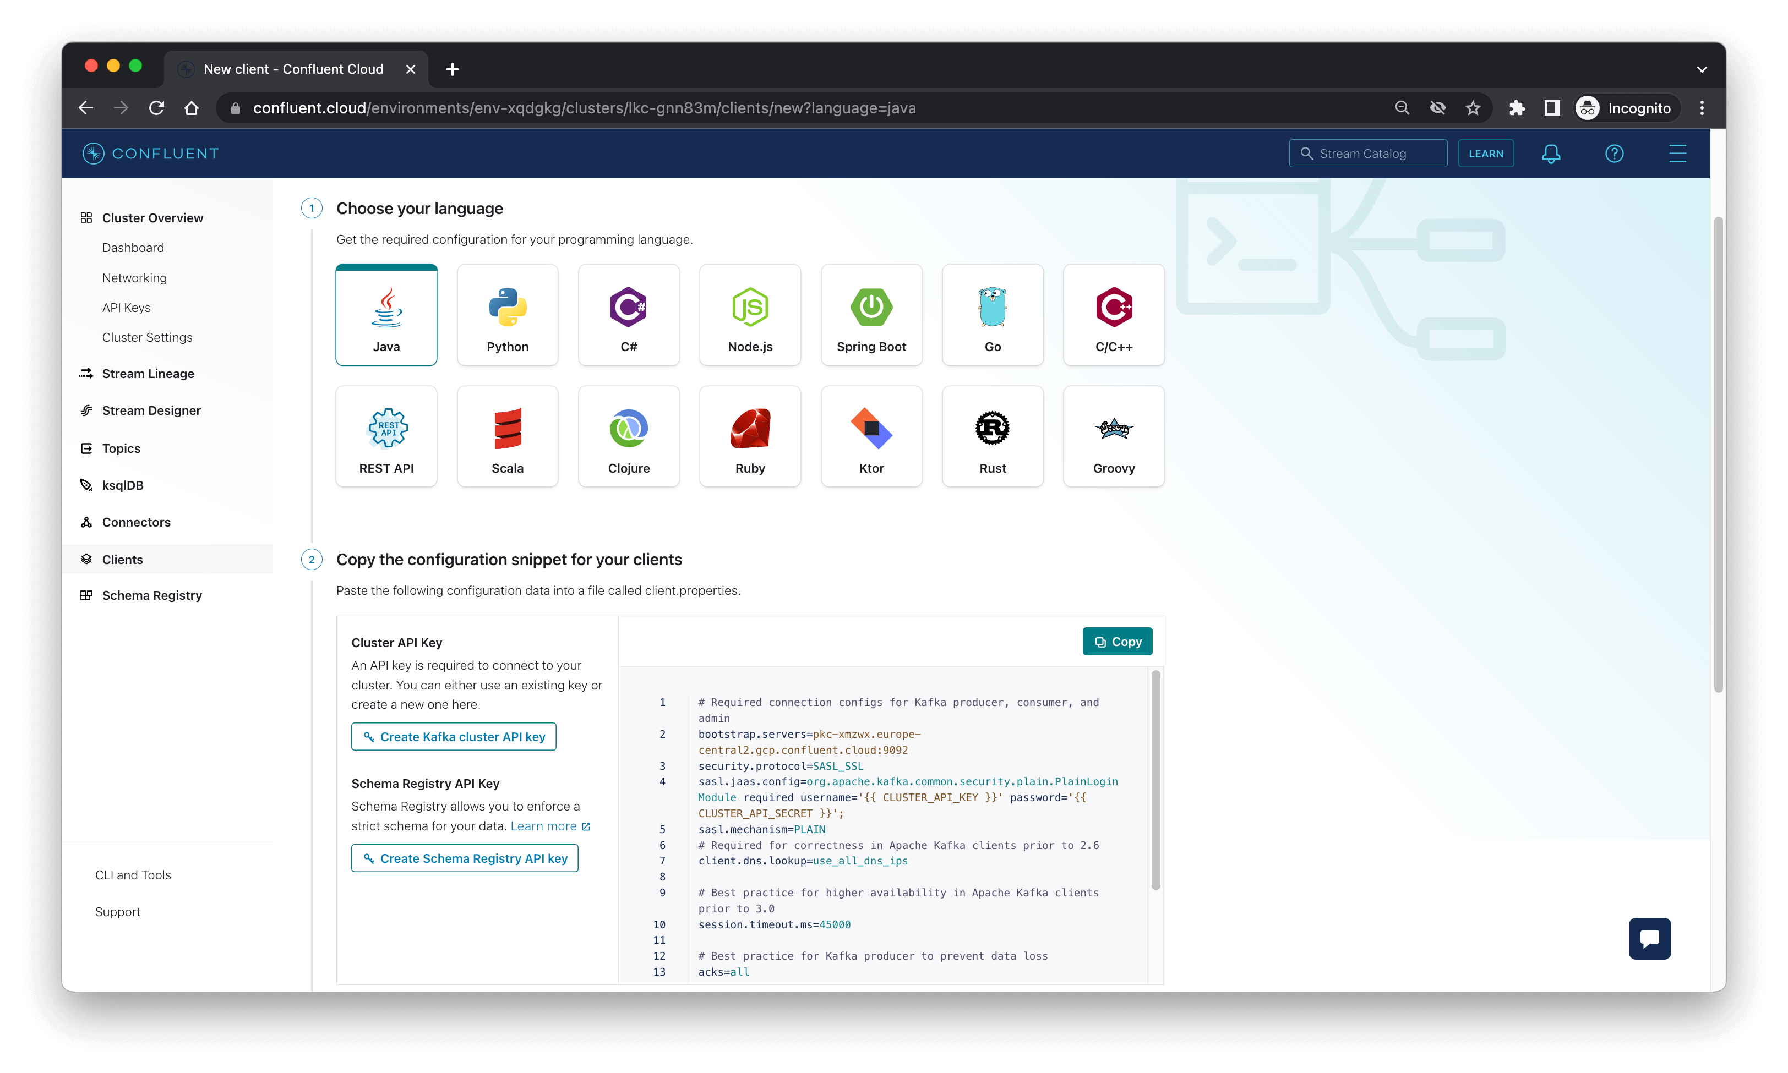Choose the Python language card
Image resolution: width=1788 pixels, height=1073 pixels.
(x=507, y=315)
